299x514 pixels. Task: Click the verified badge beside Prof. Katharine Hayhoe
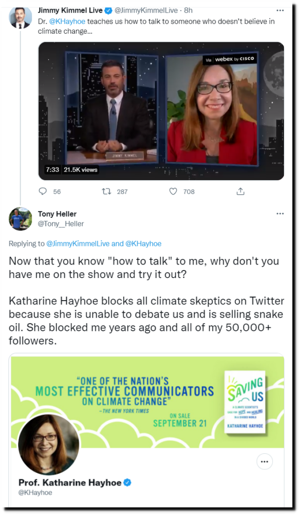click(127, 482)
